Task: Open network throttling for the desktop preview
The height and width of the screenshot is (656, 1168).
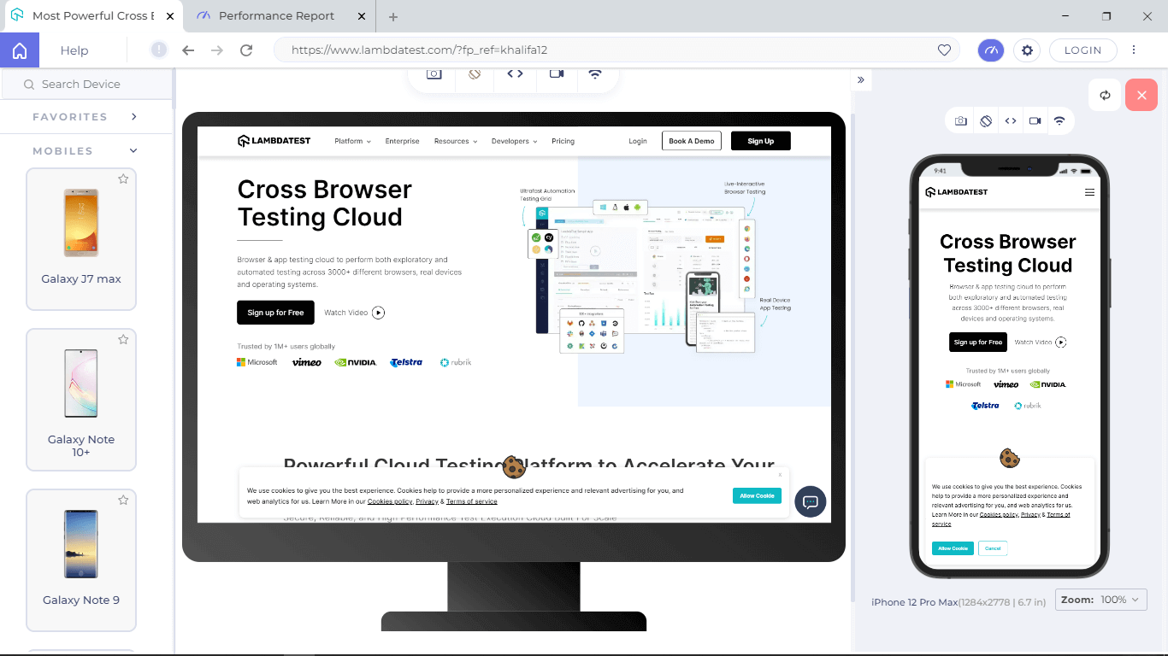Action: [595, 73]
